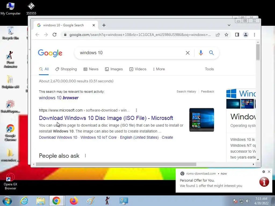Open the Chrome side panel icon
The height and width of the screenshot is (206, 275).
pyautogui.click(x=237, y=35)
